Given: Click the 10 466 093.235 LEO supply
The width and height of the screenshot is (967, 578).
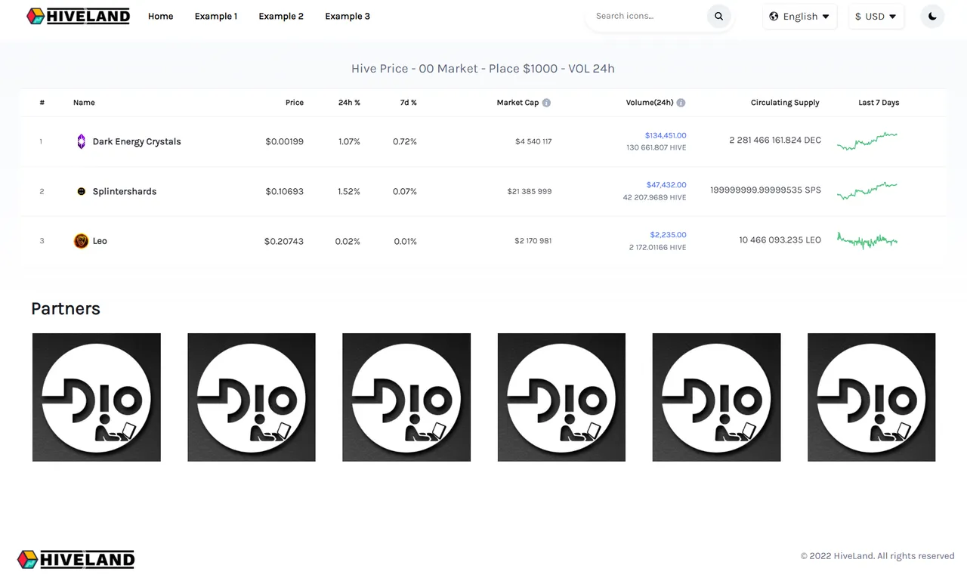Looking at the screenshot, I should tap(780, 240).
